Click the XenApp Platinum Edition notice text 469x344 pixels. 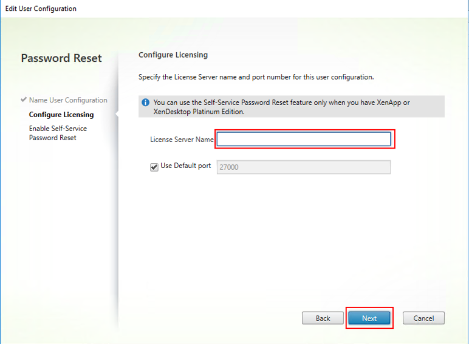(x=281, y=107)
